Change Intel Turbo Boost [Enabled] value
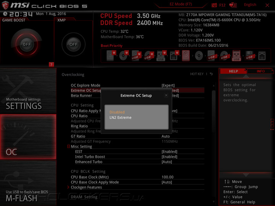275x206 pixels. (170, 157)
